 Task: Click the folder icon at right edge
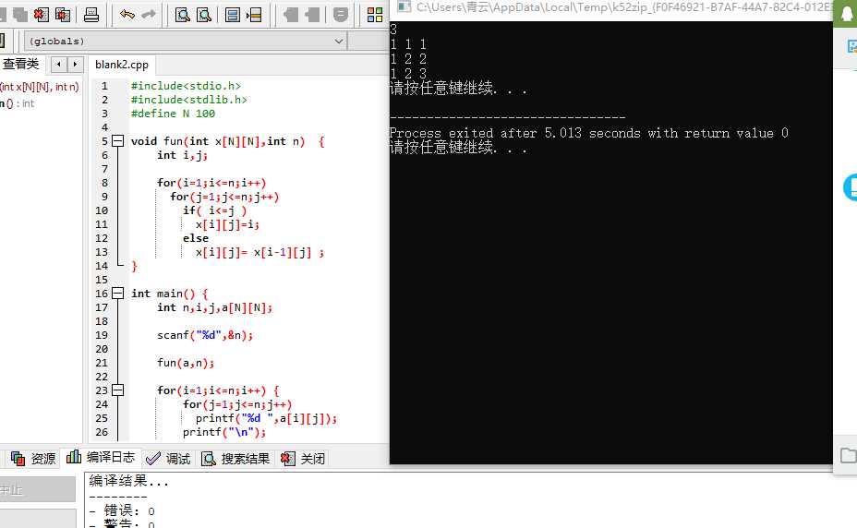pyautogui.click(x=849, y=455)
